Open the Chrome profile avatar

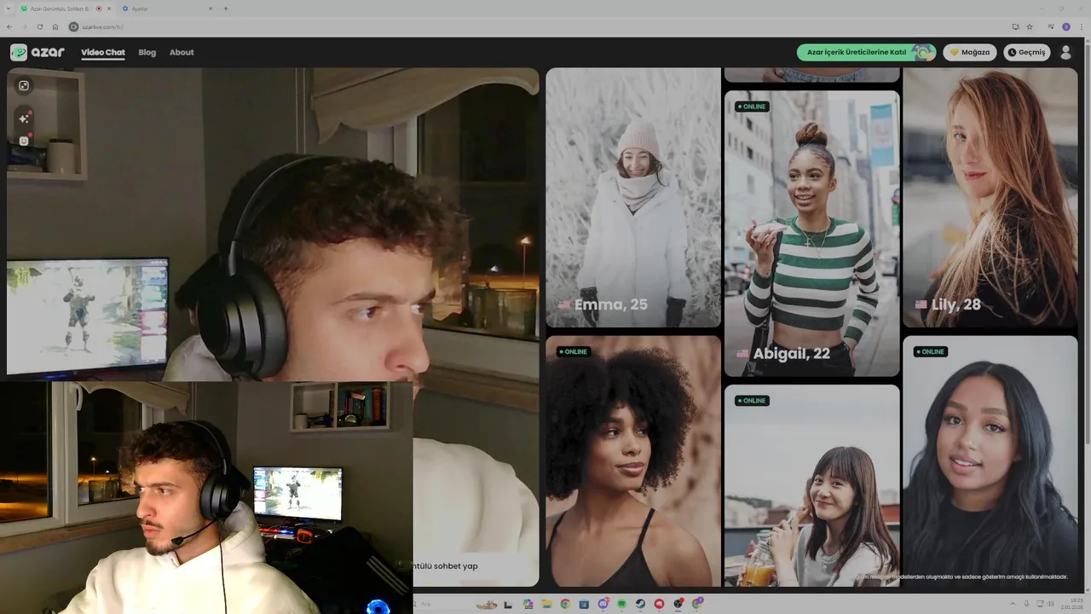pyautogui.click(x=1065, y=26)
